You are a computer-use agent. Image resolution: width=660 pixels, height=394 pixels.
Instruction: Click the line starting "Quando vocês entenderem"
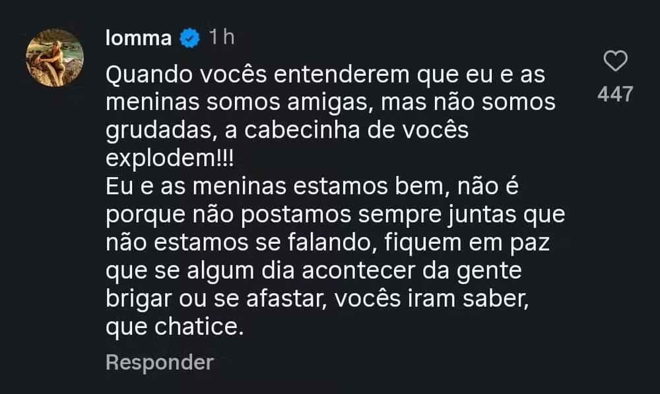coord(325,76)
